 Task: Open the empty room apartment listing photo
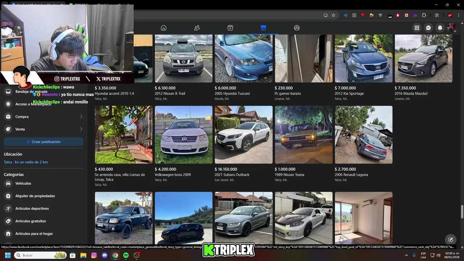pyautogui.click(x=364, y=218)
